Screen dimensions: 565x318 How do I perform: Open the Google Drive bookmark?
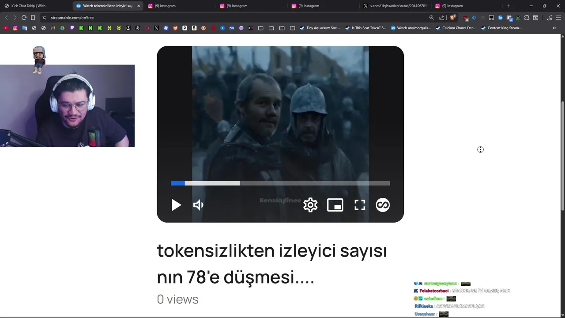[62, 28]
